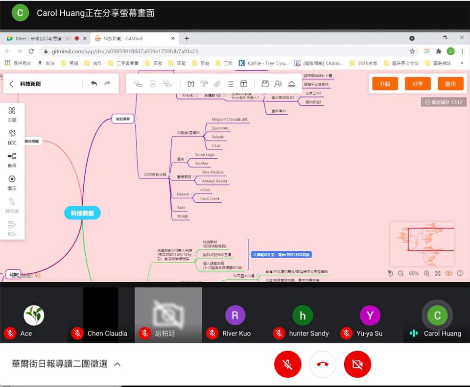Image resolution: width=470 pixels, height=387 pixels.
Task: Redo the last mind map edit
Action: click(x=107, y=84)
